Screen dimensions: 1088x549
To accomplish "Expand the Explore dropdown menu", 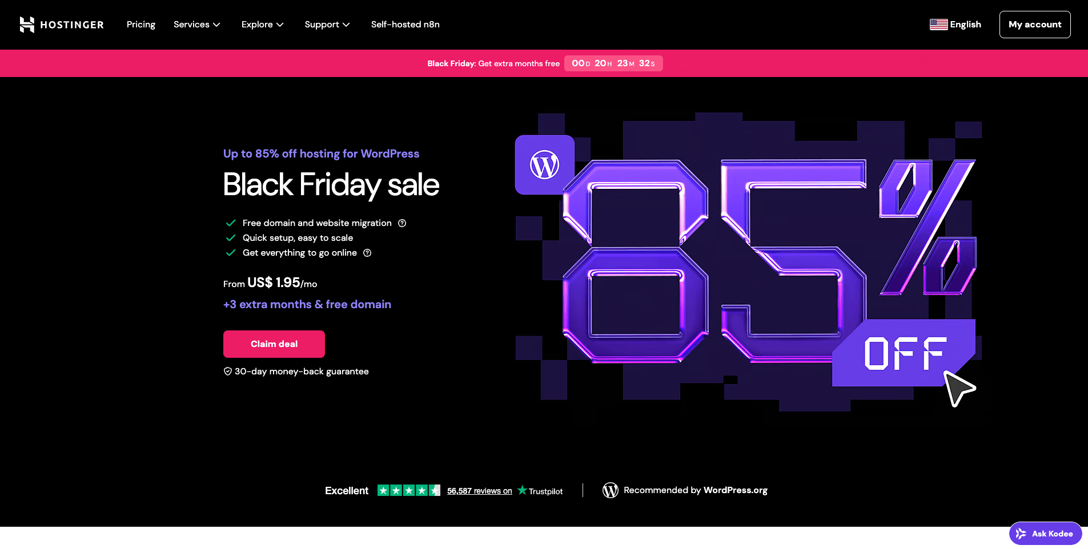I will (262, 25).
